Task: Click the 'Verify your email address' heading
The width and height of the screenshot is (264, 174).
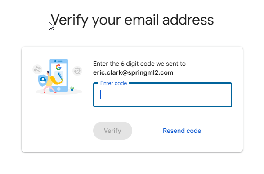Action: pyautogui.click(x=132, y=20)
